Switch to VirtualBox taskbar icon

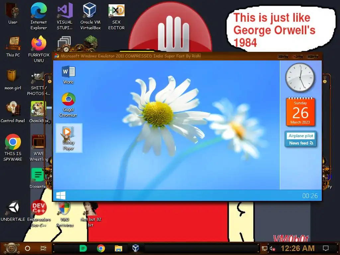point(136,248)
